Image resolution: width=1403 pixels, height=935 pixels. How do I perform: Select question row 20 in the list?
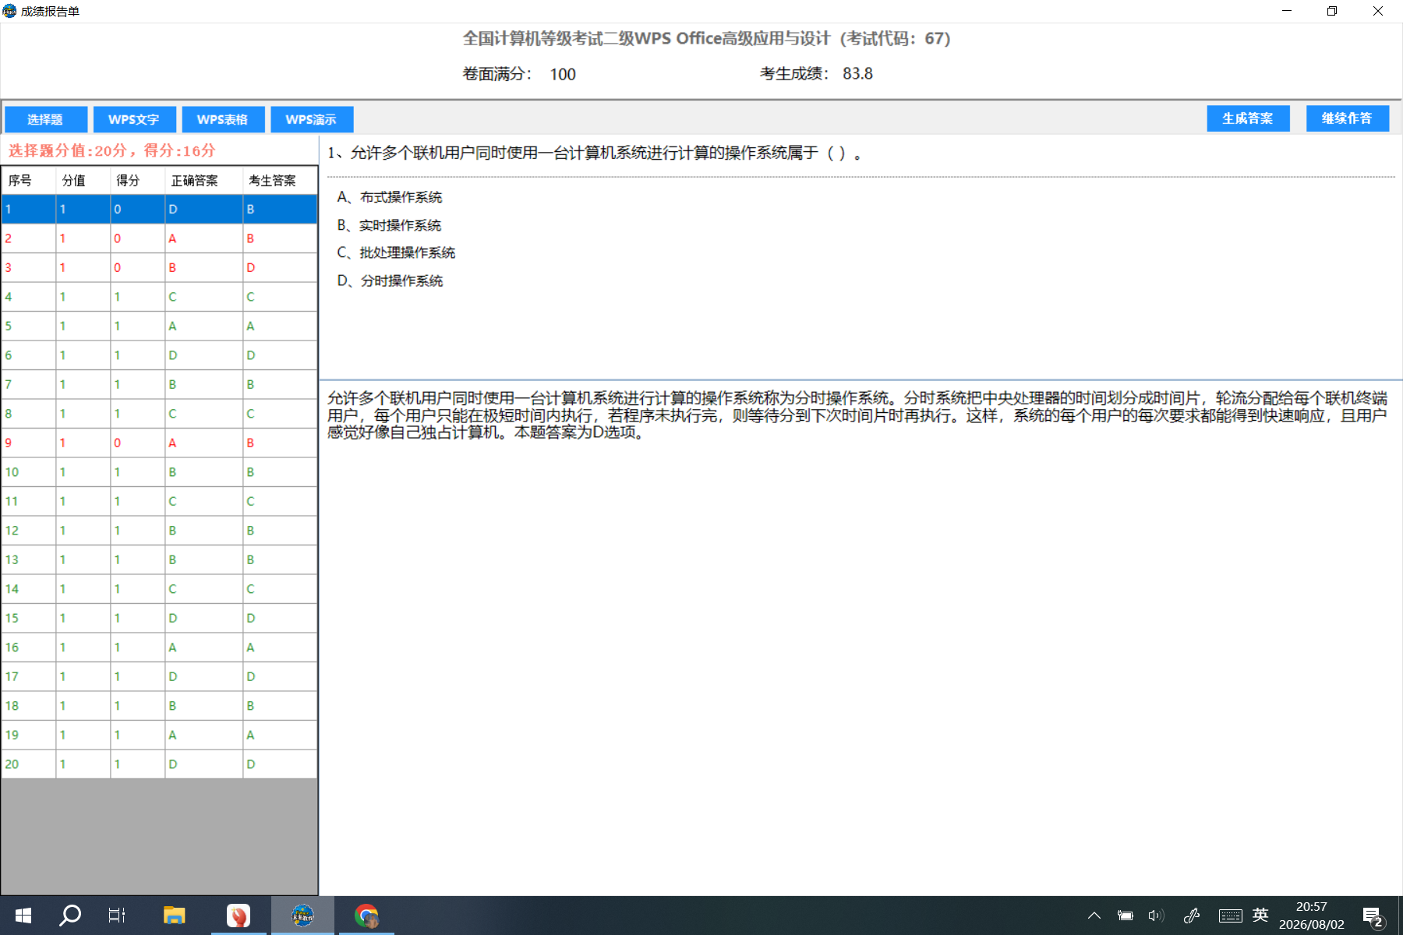(x=159, y=764)
